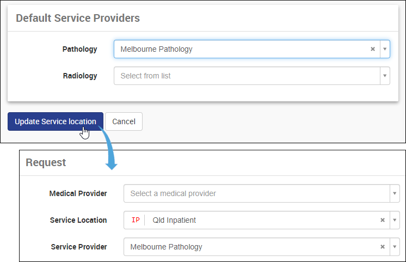This screenshot has height=262, width=406.
Task: Select the Qld Inpatient text in Service Location
Action: pos(174,220)
